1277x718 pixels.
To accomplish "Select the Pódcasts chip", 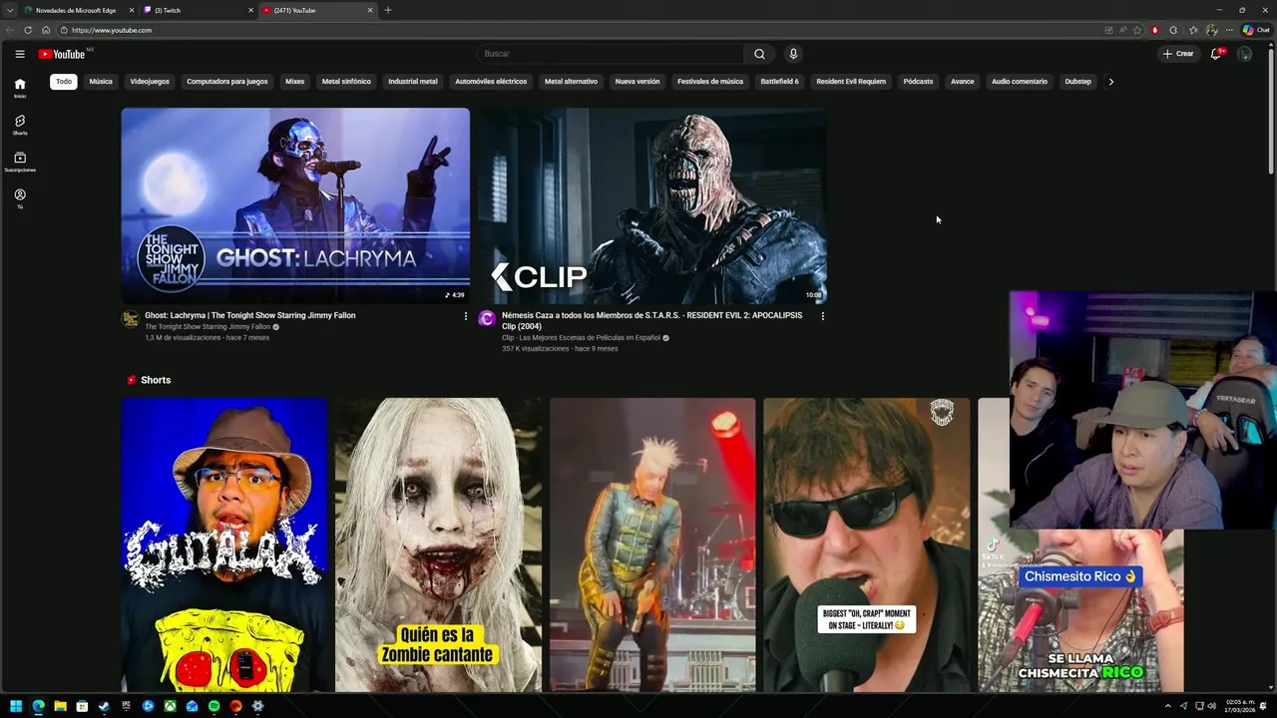I will pos(918,82).
